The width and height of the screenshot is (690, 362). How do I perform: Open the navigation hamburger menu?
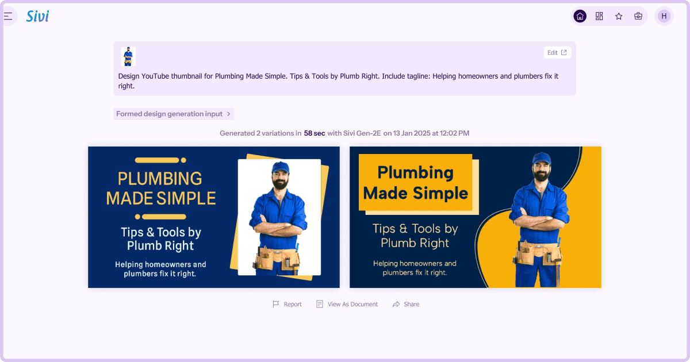(9, 16)
